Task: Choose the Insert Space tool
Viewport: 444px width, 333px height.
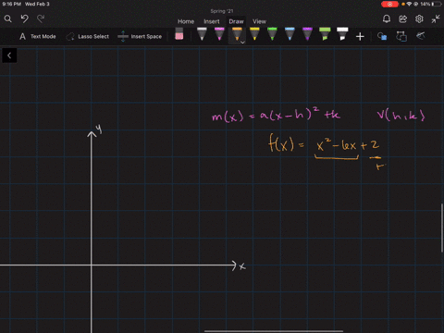Action: [x=140, y=36]
